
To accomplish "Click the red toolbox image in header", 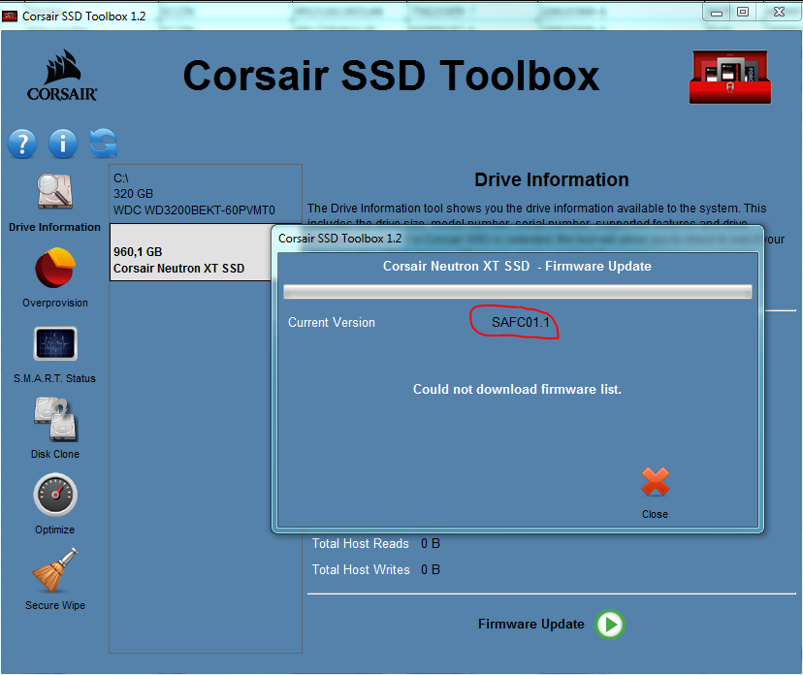I will [730, 77].
